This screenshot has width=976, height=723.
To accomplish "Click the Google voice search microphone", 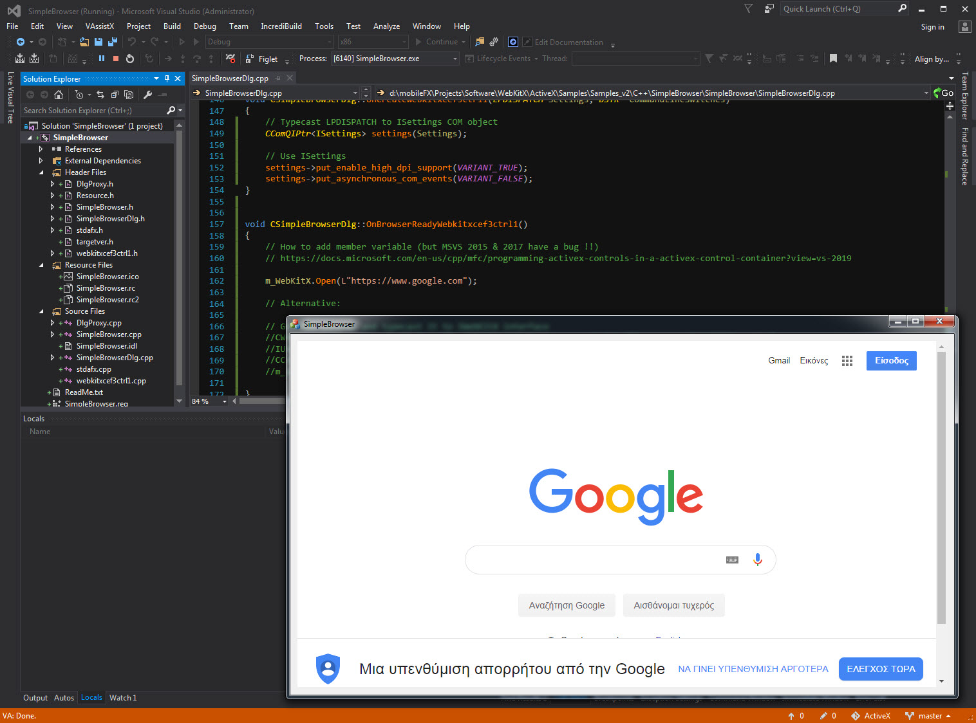I will [x=758, y=560].
